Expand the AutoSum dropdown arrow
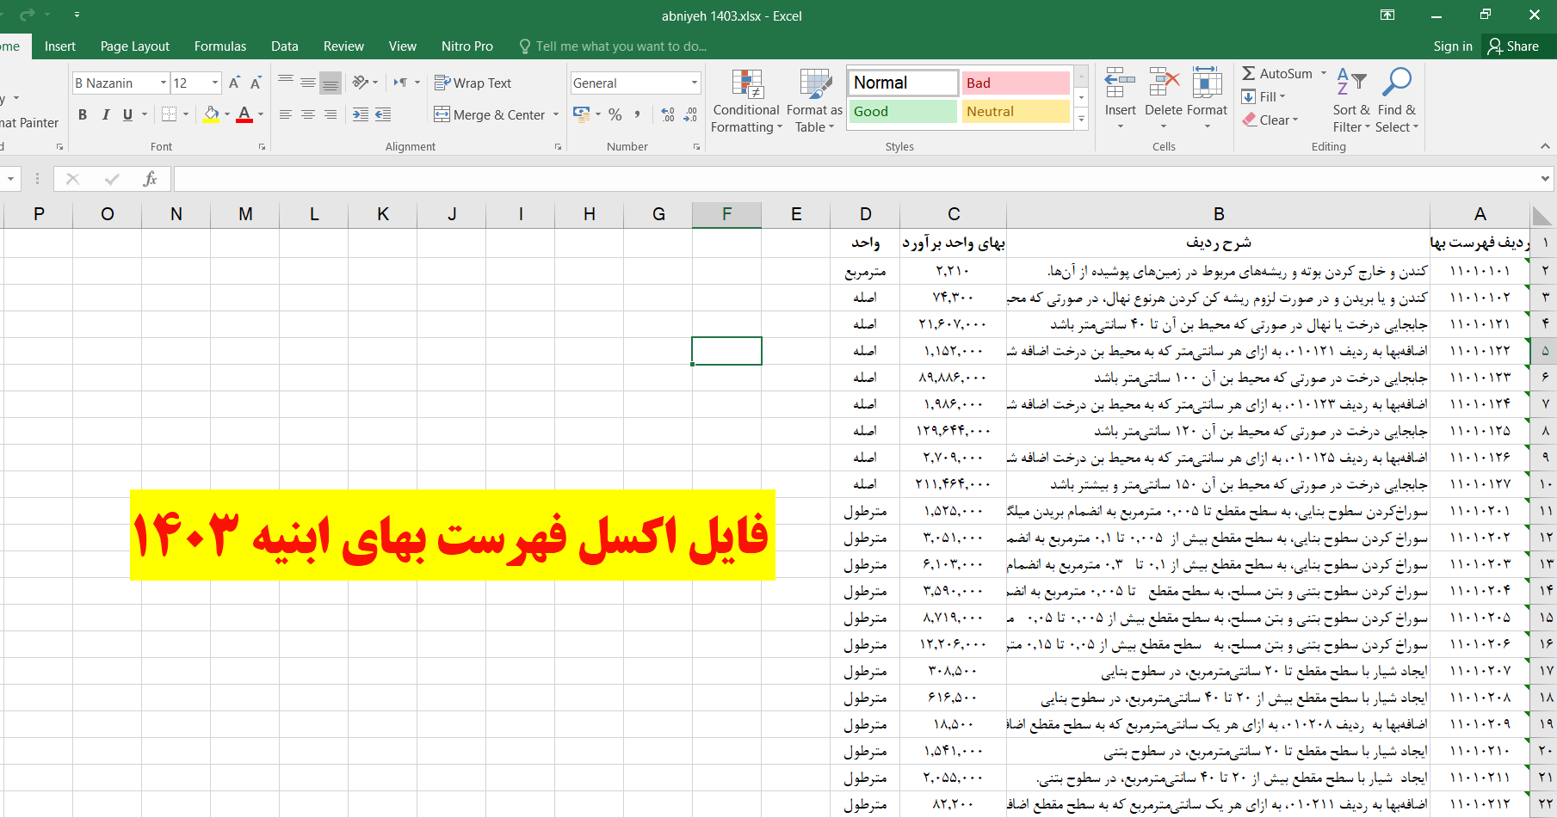The height and width of the screenshot is (818, 1557). click(x=1324, y=74)
